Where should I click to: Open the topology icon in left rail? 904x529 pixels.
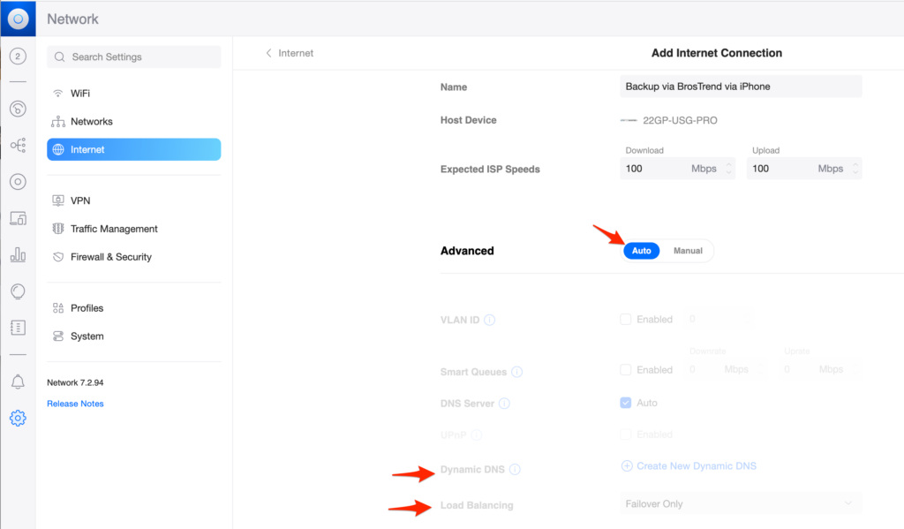click(18, 145)
